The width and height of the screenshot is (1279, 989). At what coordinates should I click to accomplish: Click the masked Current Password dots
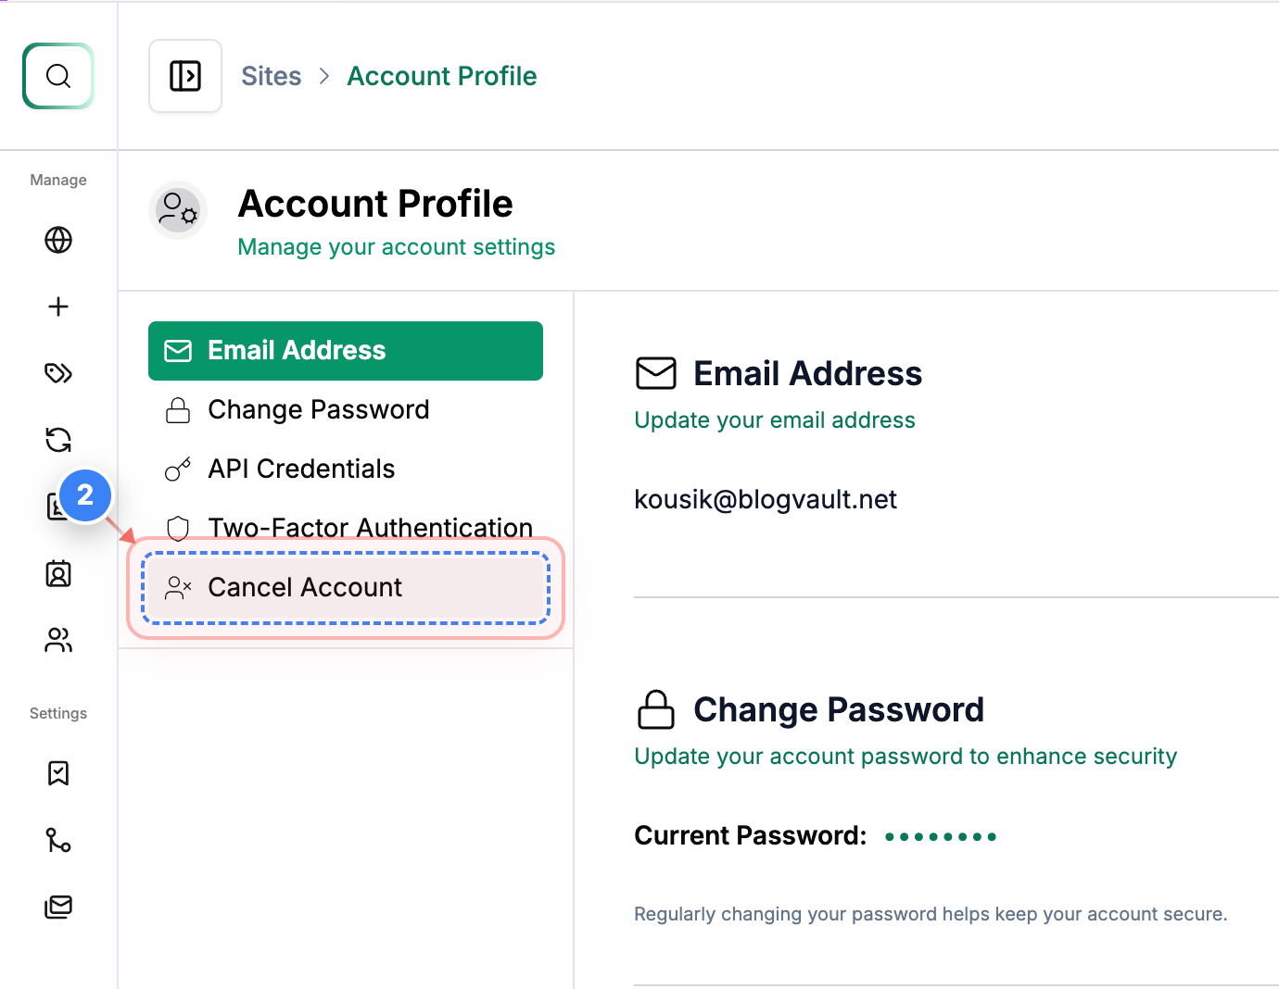tap(940, 835)
